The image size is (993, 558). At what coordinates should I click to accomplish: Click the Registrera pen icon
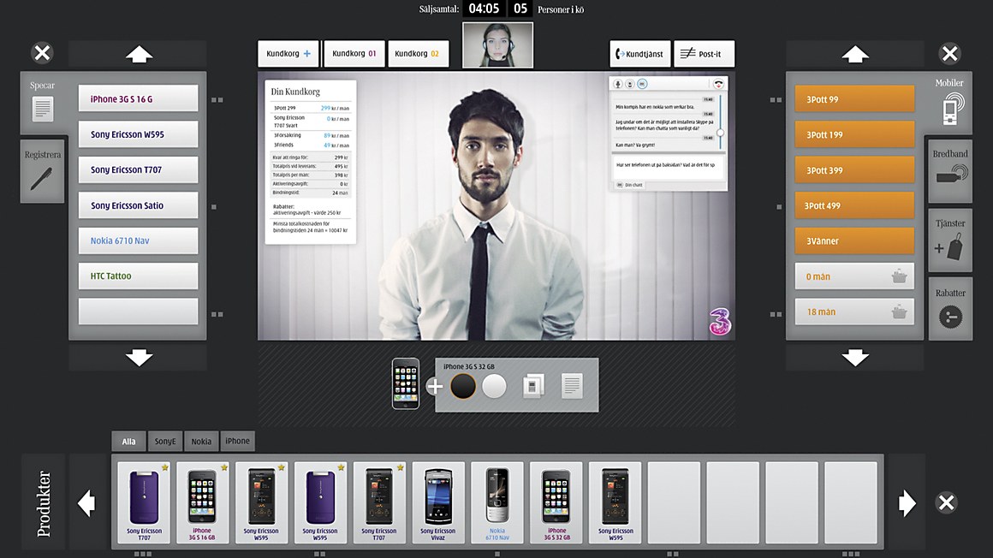[41, 179]
